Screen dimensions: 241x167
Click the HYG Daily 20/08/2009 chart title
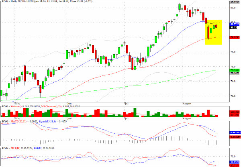tap(47, 1)
